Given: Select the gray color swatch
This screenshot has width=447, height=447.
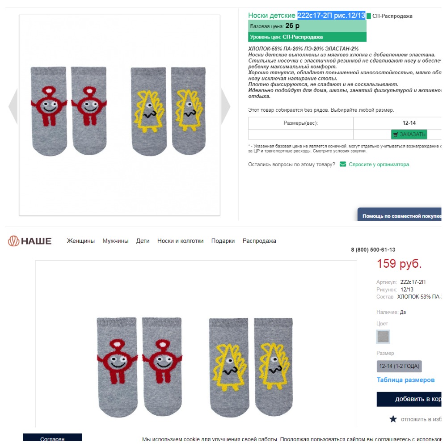Looking at the screenshot, I should (383, 337).
